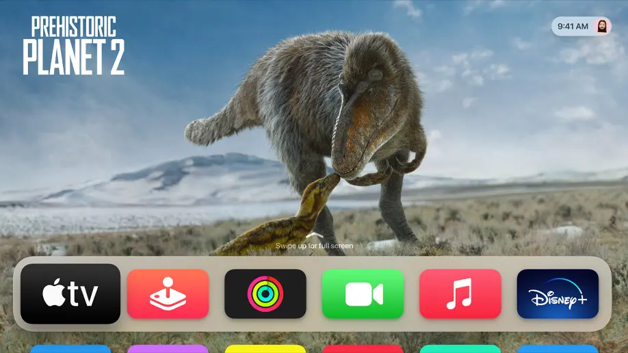
Task: Launch the Disney+ app
Action: [x=558, y=293]
